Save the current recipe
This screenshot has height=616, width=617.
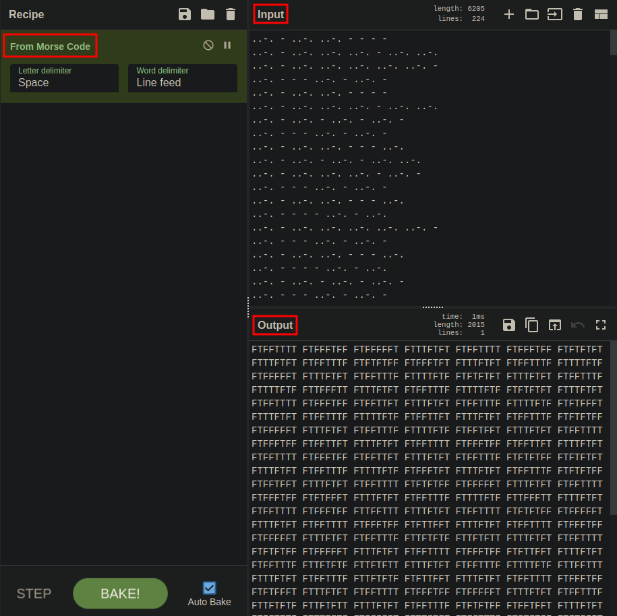pos(184,14)
